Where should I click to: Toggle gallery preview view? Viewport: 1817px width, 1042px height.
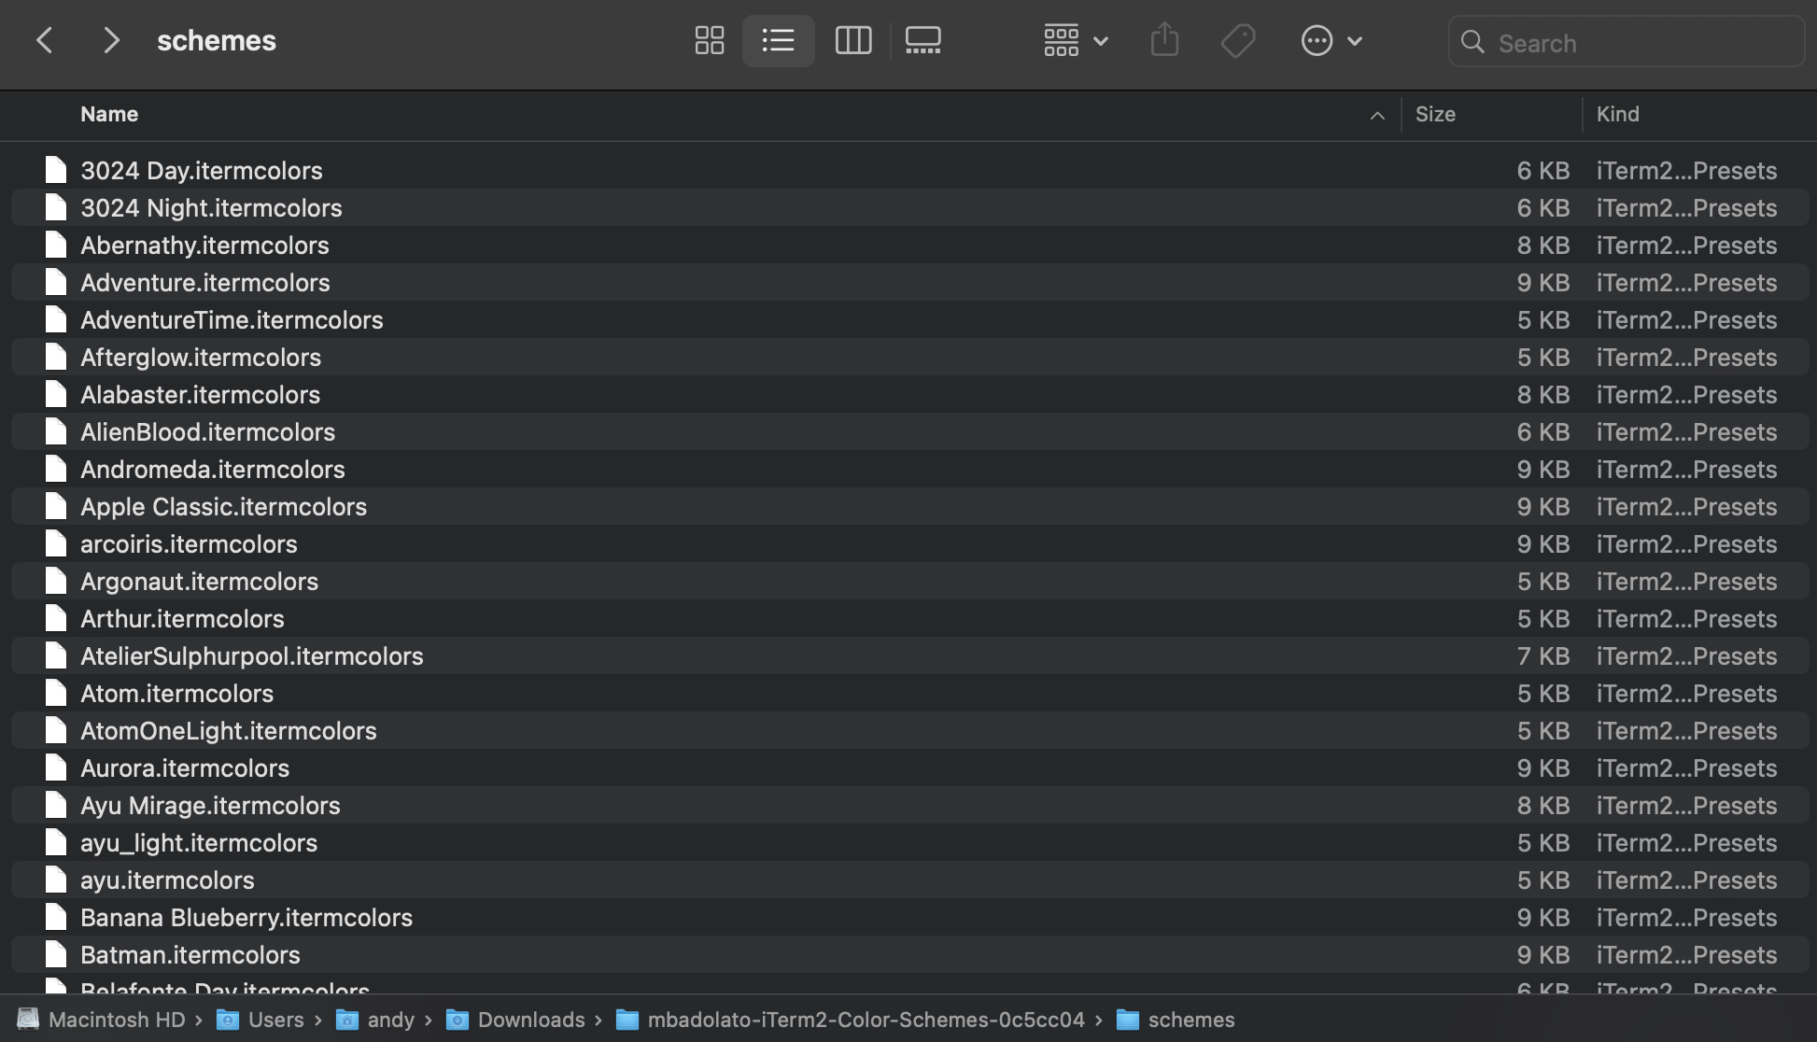[923, 40]
